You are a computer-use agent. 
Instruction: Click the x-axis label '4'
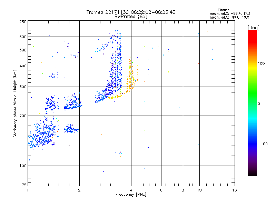[x=131, y=190]
